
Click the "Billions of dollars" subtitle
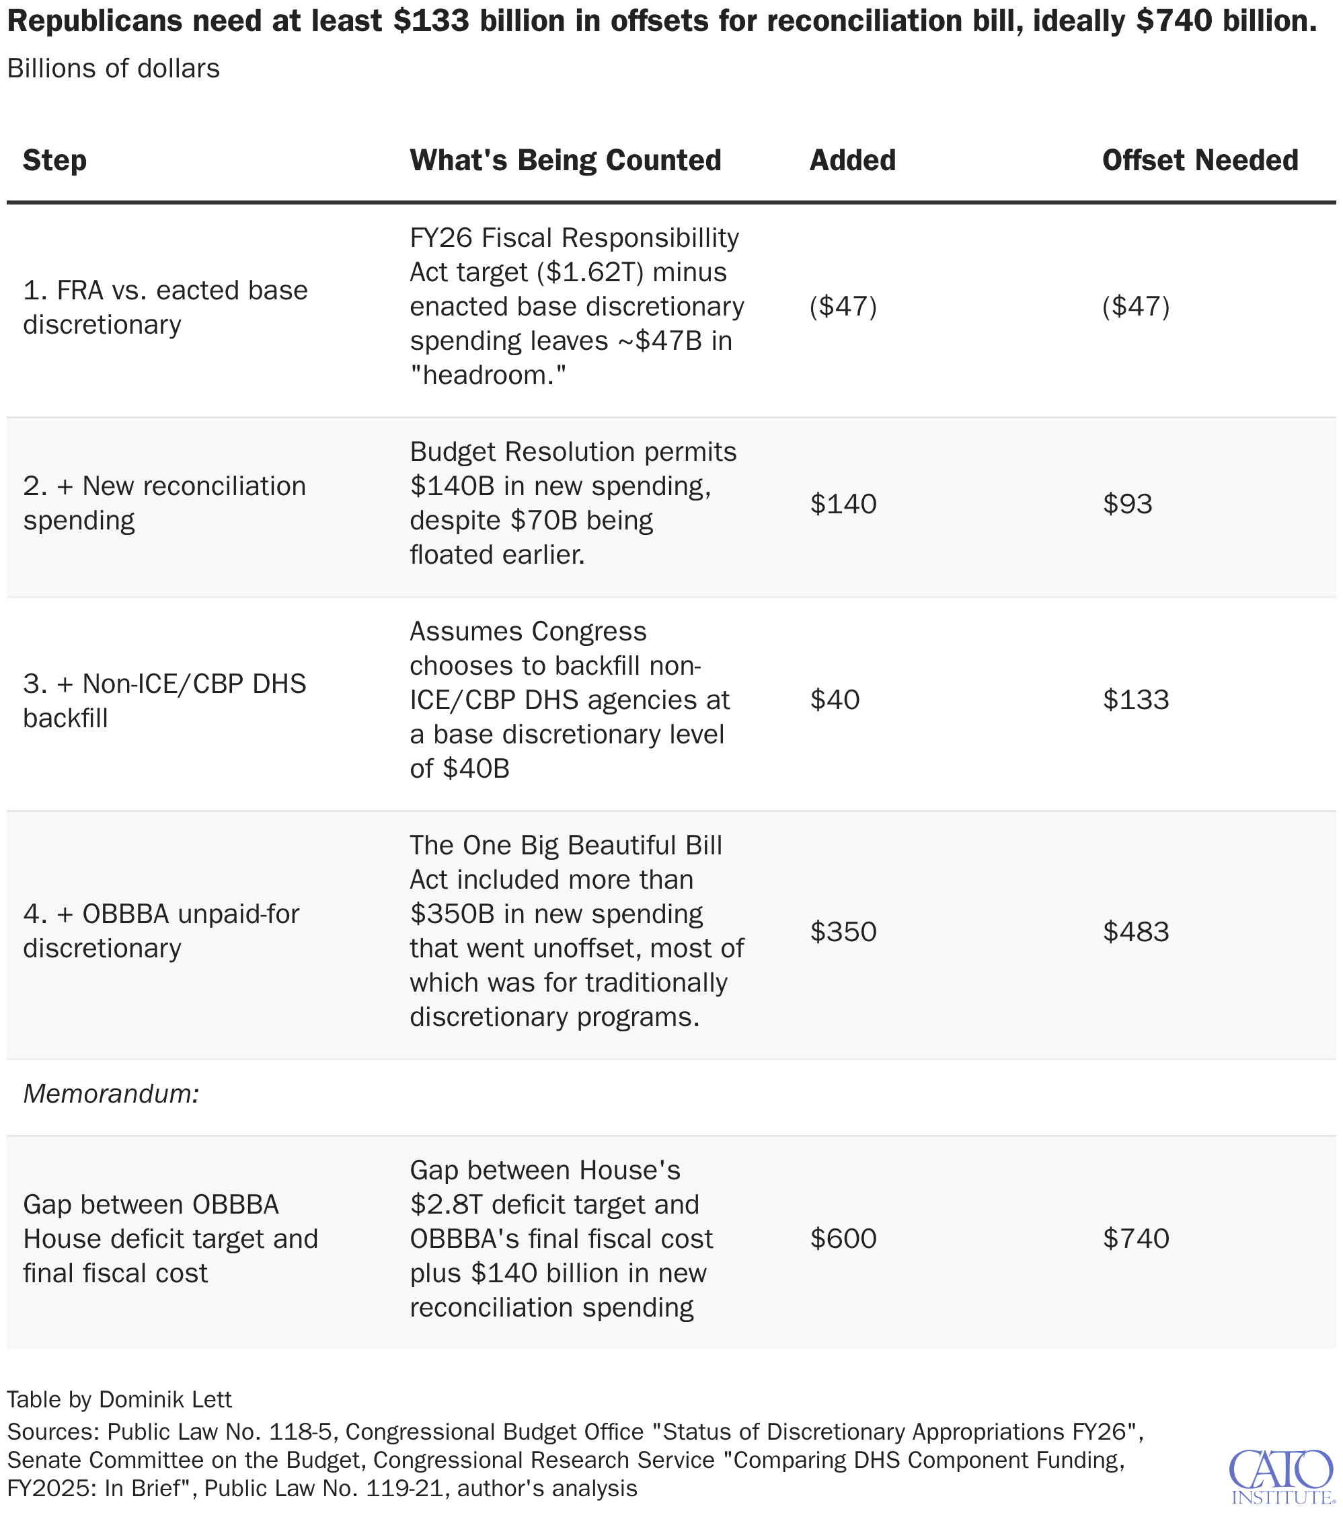113,68
